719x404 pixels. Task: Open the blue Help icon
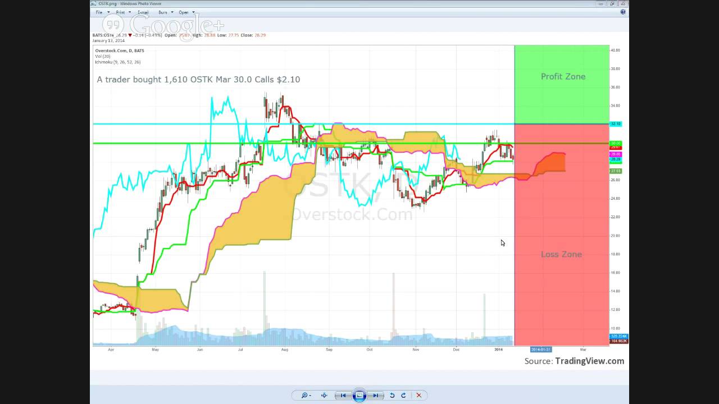(x=623, y=12)
